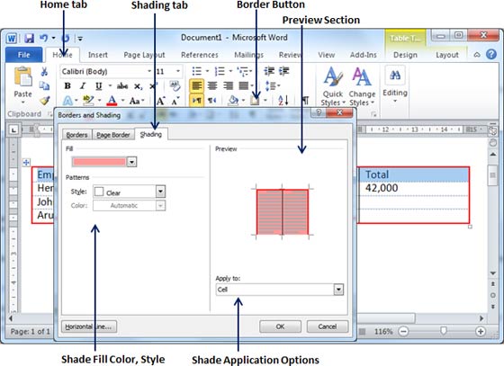Open the pattern Style dropdown showing Clear
504x366 pixels.
(160, 192)
